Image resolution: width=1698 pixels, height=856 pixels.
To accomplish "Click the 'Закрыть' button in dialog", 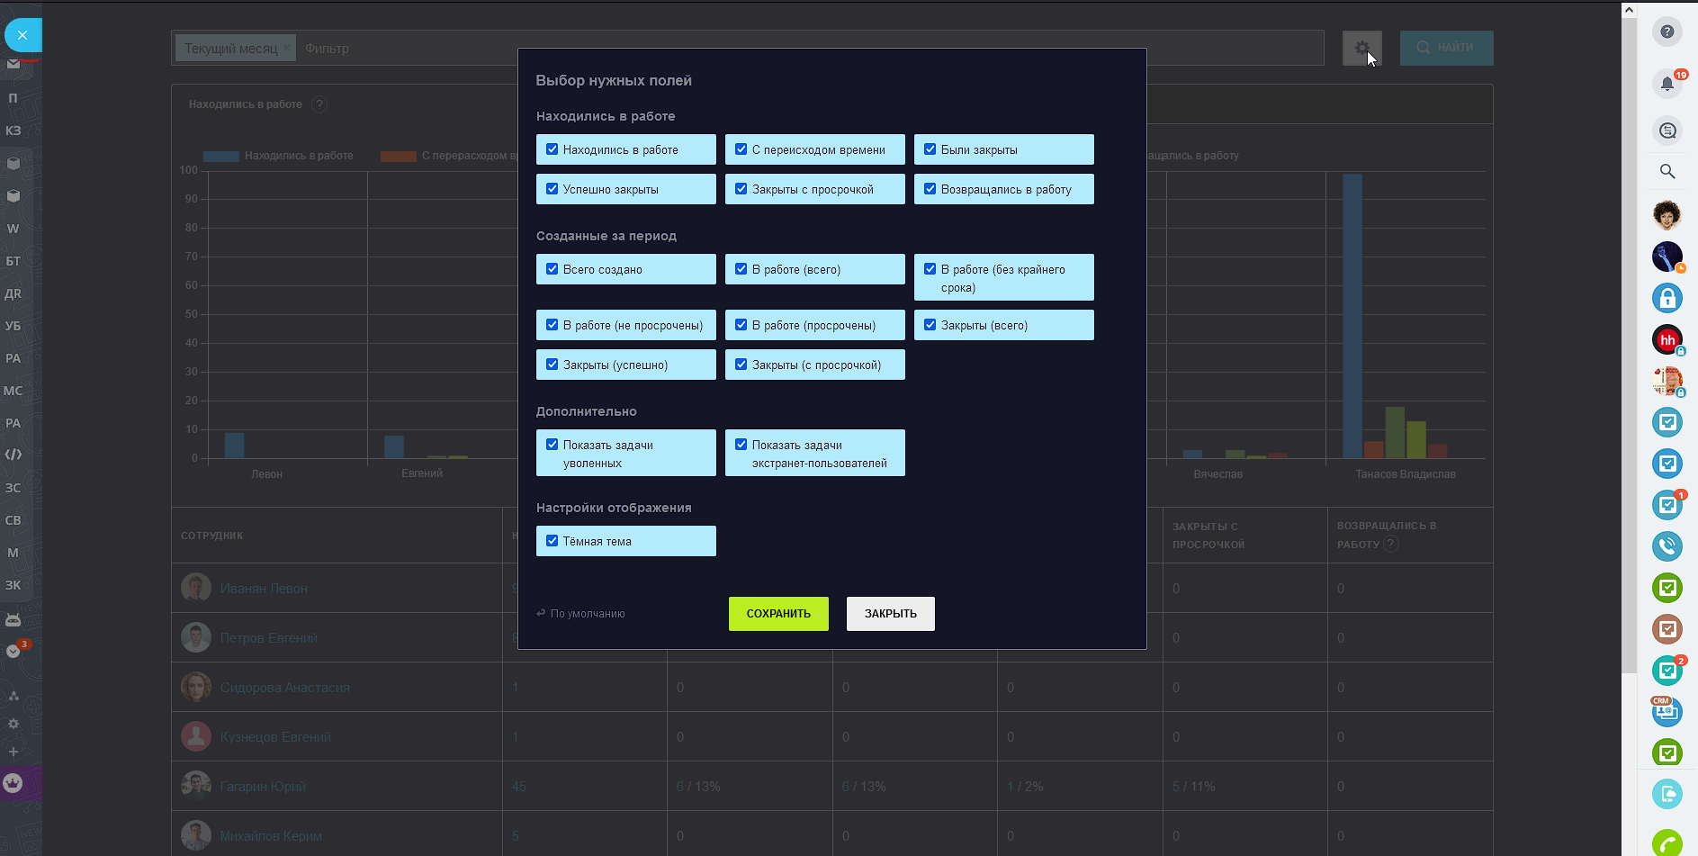I will tap(890, 614).
